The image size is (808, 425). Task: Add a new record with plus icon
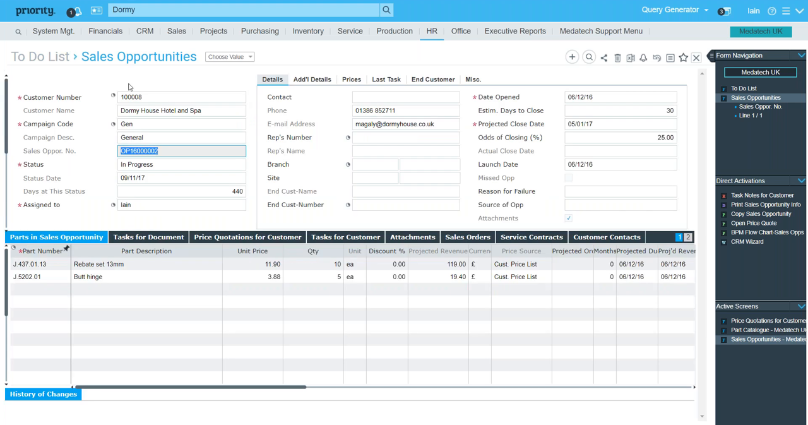click(572, 57)
